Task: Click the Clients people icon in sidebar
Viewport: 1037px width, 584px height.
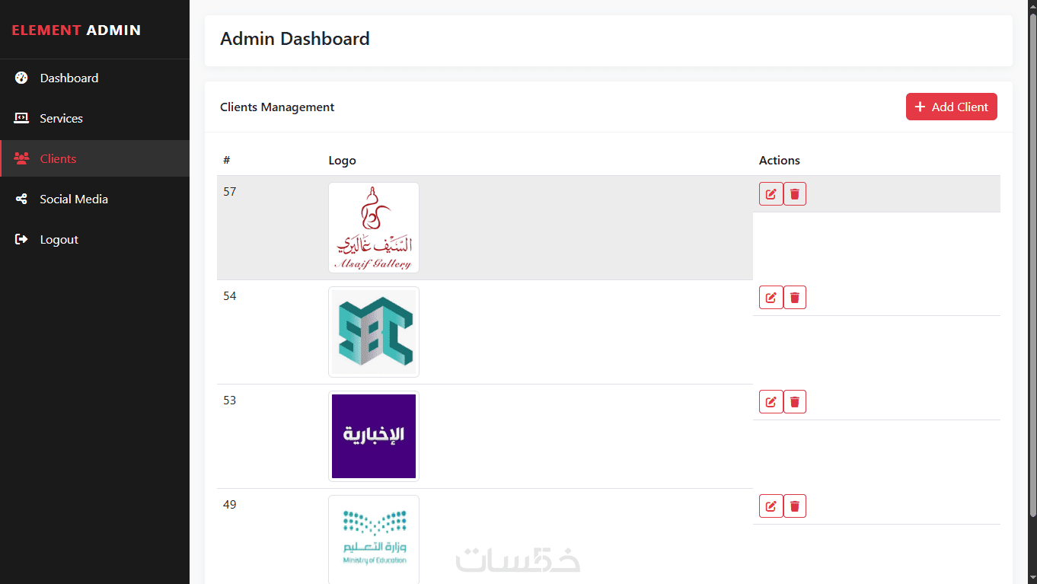Action: click(x=21, y=158)
